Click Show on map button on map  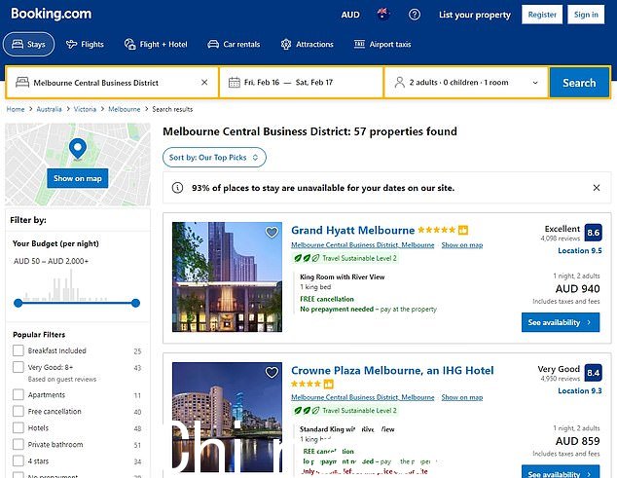click(78, 178)
